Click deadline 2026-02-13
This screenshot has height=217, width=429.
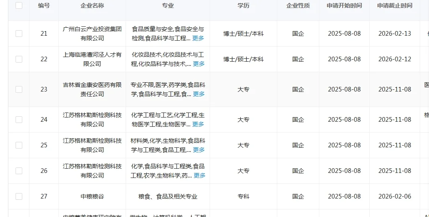[395, 34]
